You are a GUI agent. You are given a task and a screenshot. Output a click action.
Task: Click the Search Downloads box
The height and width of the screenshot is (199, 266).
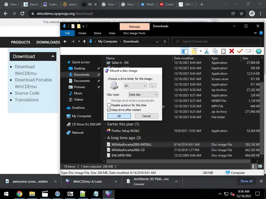click(x=216, y=41)
